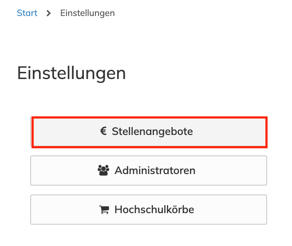Navigate back to the Start page
Screen dimensions: 292x246
click(x=27, y=13)
